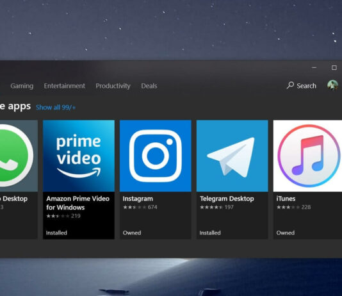The height and width of the screenshot is (296, 342).
Task: Click Installed status under Telegram Desktop
Action: pyautogui.click(x=210, y=233)
